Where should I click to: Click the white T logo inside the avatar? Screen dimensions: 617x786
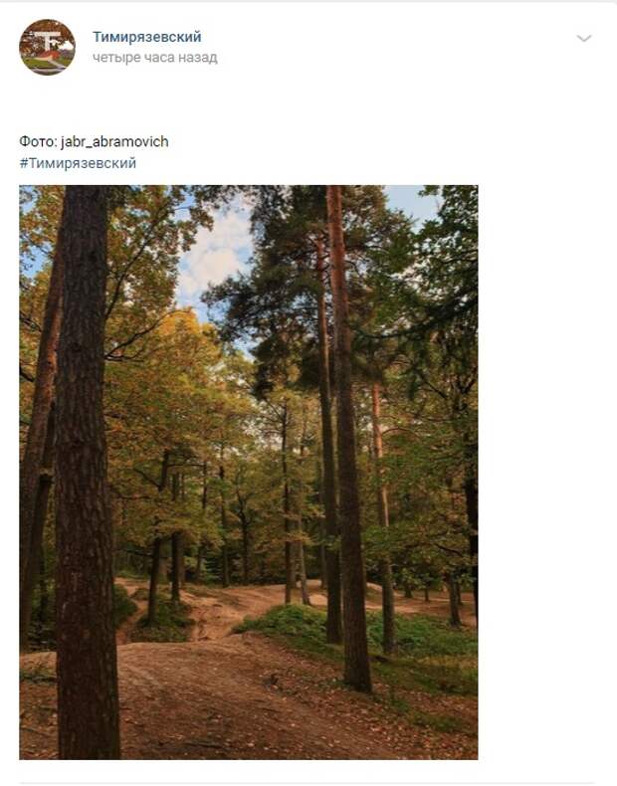click(x=47, y=40)
